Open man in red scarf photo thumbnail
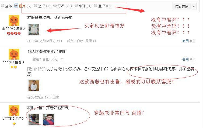The image size is (203, 128). [x=48, y=119]
